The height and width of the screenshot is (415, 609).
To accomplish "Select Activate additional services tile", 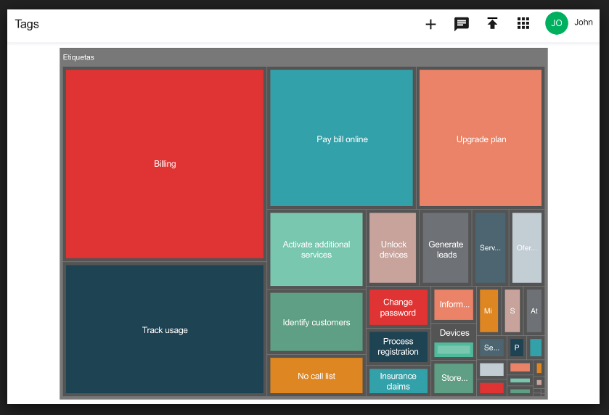I will 316,249.
